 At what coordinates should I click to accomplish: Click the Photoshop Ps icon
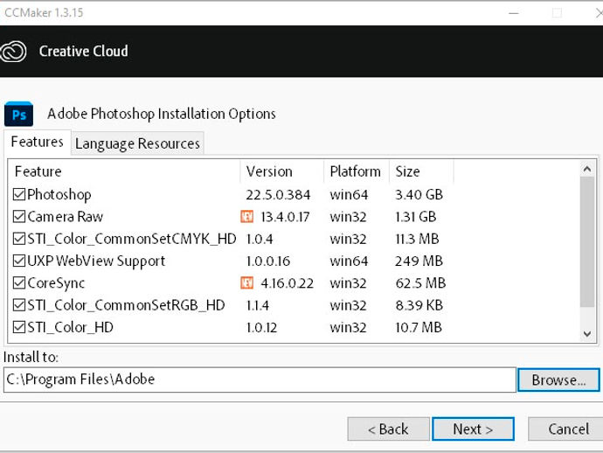19,114
